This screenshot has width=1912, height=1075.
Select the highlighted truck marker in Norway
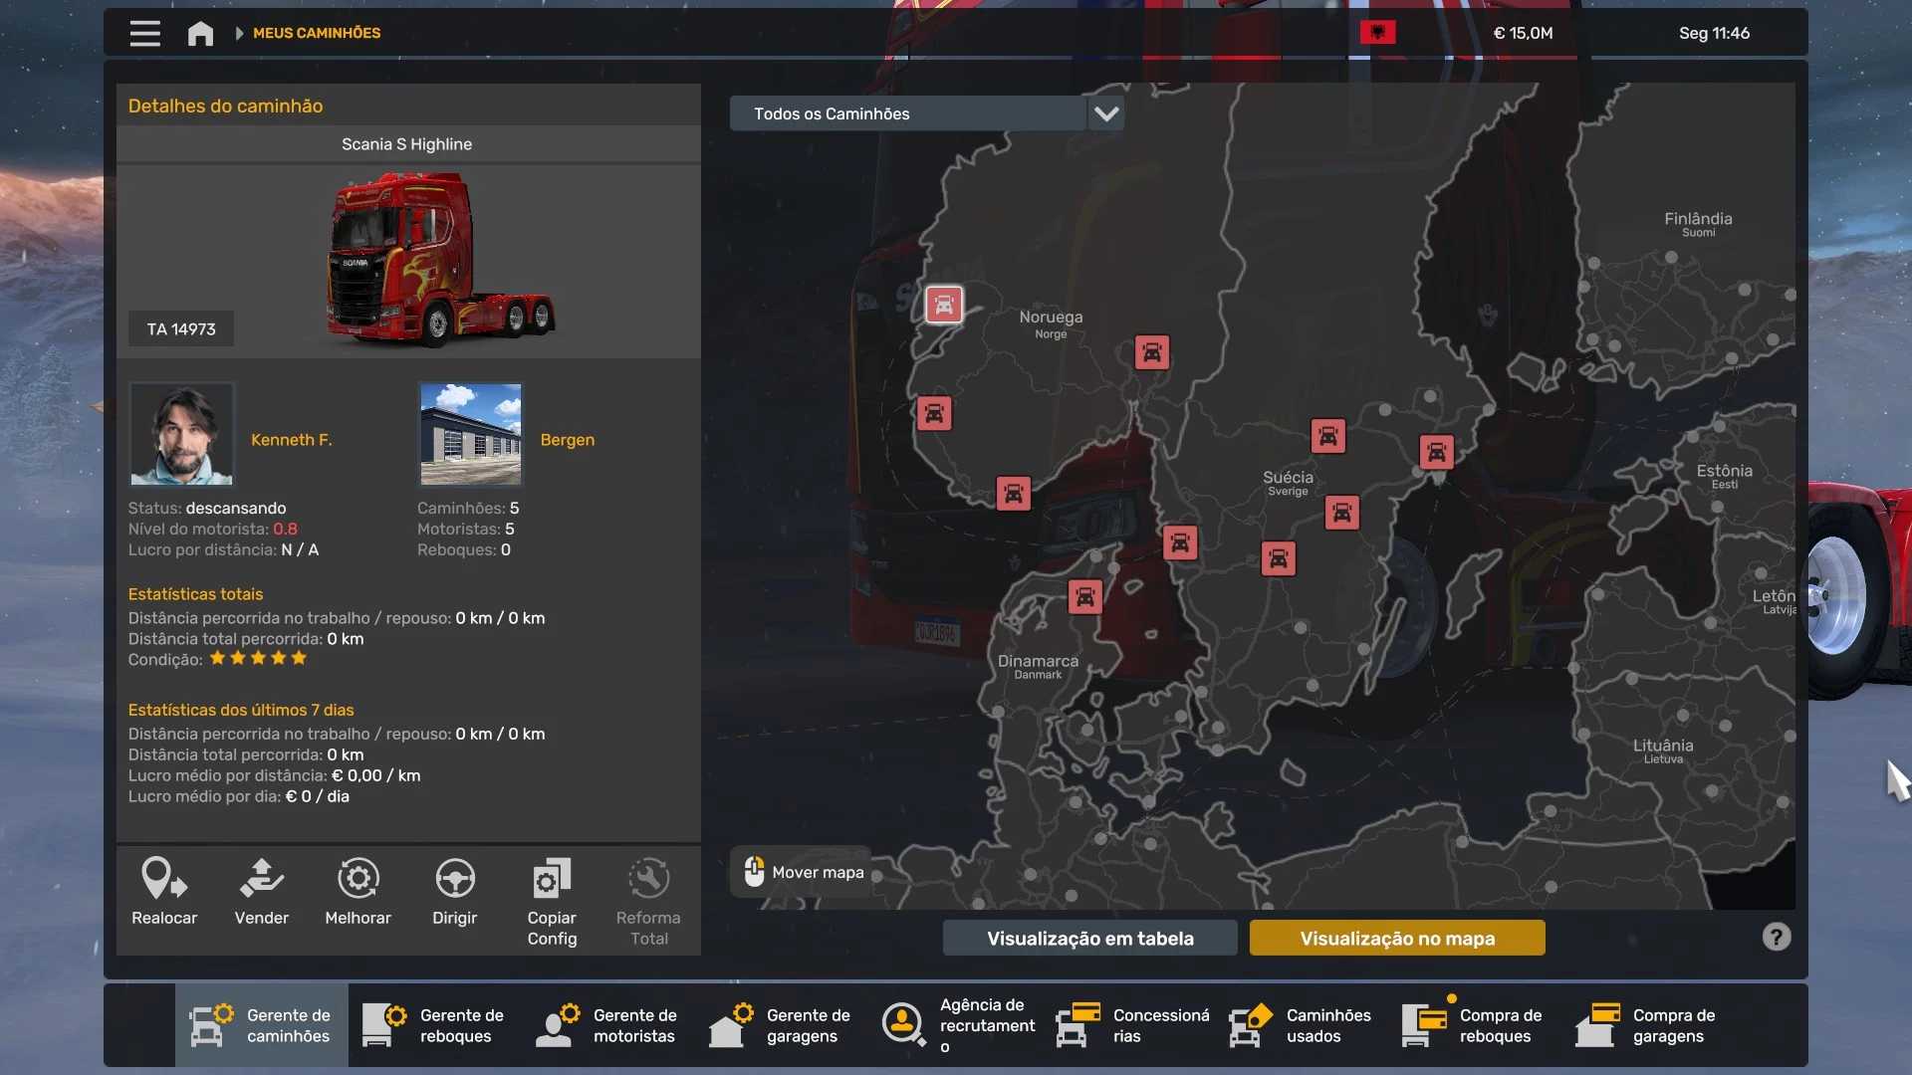point(943,304)
